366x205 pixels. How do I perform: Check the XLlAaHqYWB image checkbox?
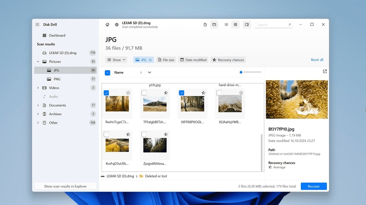219,93
